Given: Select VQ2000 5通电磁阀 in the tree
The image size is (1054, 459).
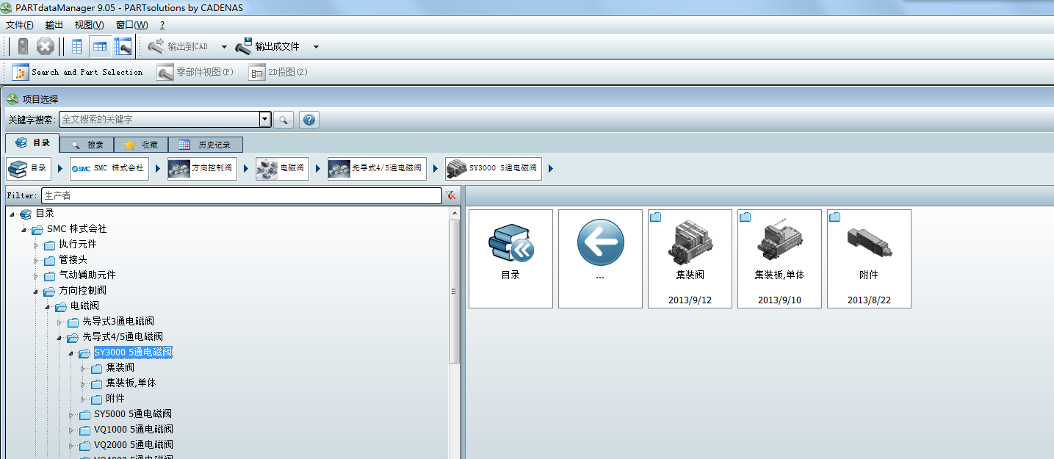Looking at the screenshot, I should click(x=134, y=445).
